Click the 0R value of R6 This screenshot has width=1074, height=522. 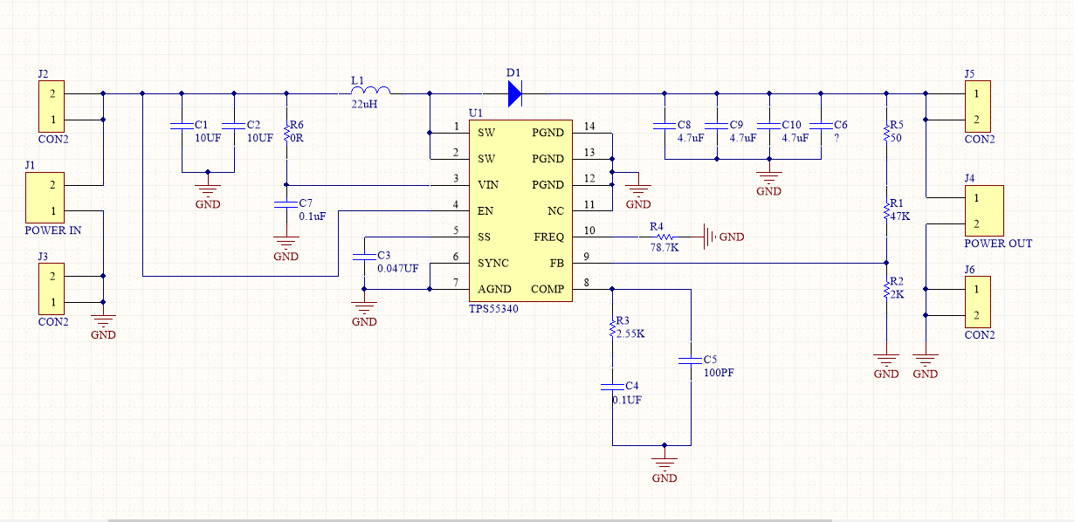tap(296, 138)
